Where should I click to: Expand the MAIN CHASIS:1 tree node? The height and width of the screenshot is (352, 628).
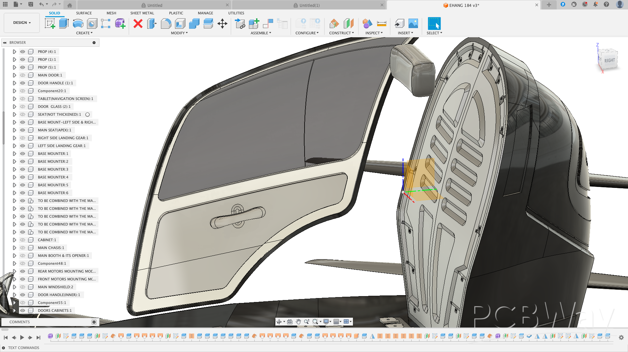tap(14, 248)
